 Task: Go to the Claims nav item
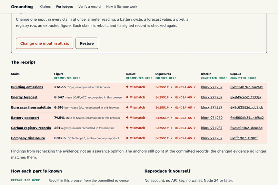[x=45, y=7]
